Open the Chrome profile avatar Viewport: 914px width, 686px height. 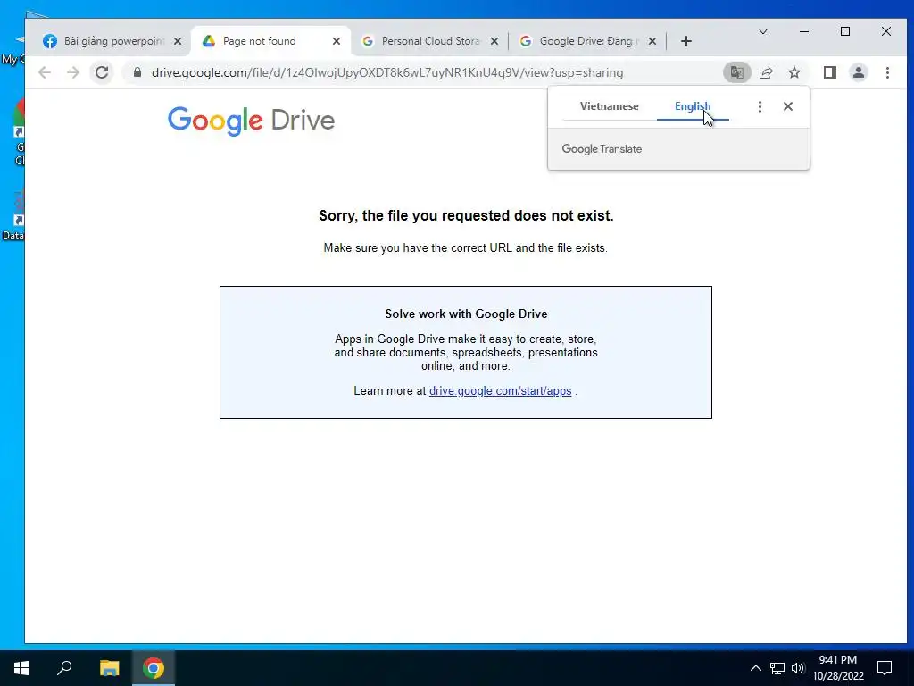click(x=859, y=72)
